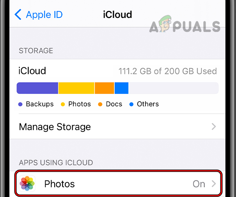
Task: Click the gray unused storage bar area
Action: (173, 88)
